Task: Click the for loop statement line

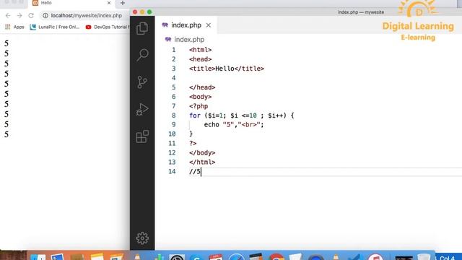Action: (242, 116)
